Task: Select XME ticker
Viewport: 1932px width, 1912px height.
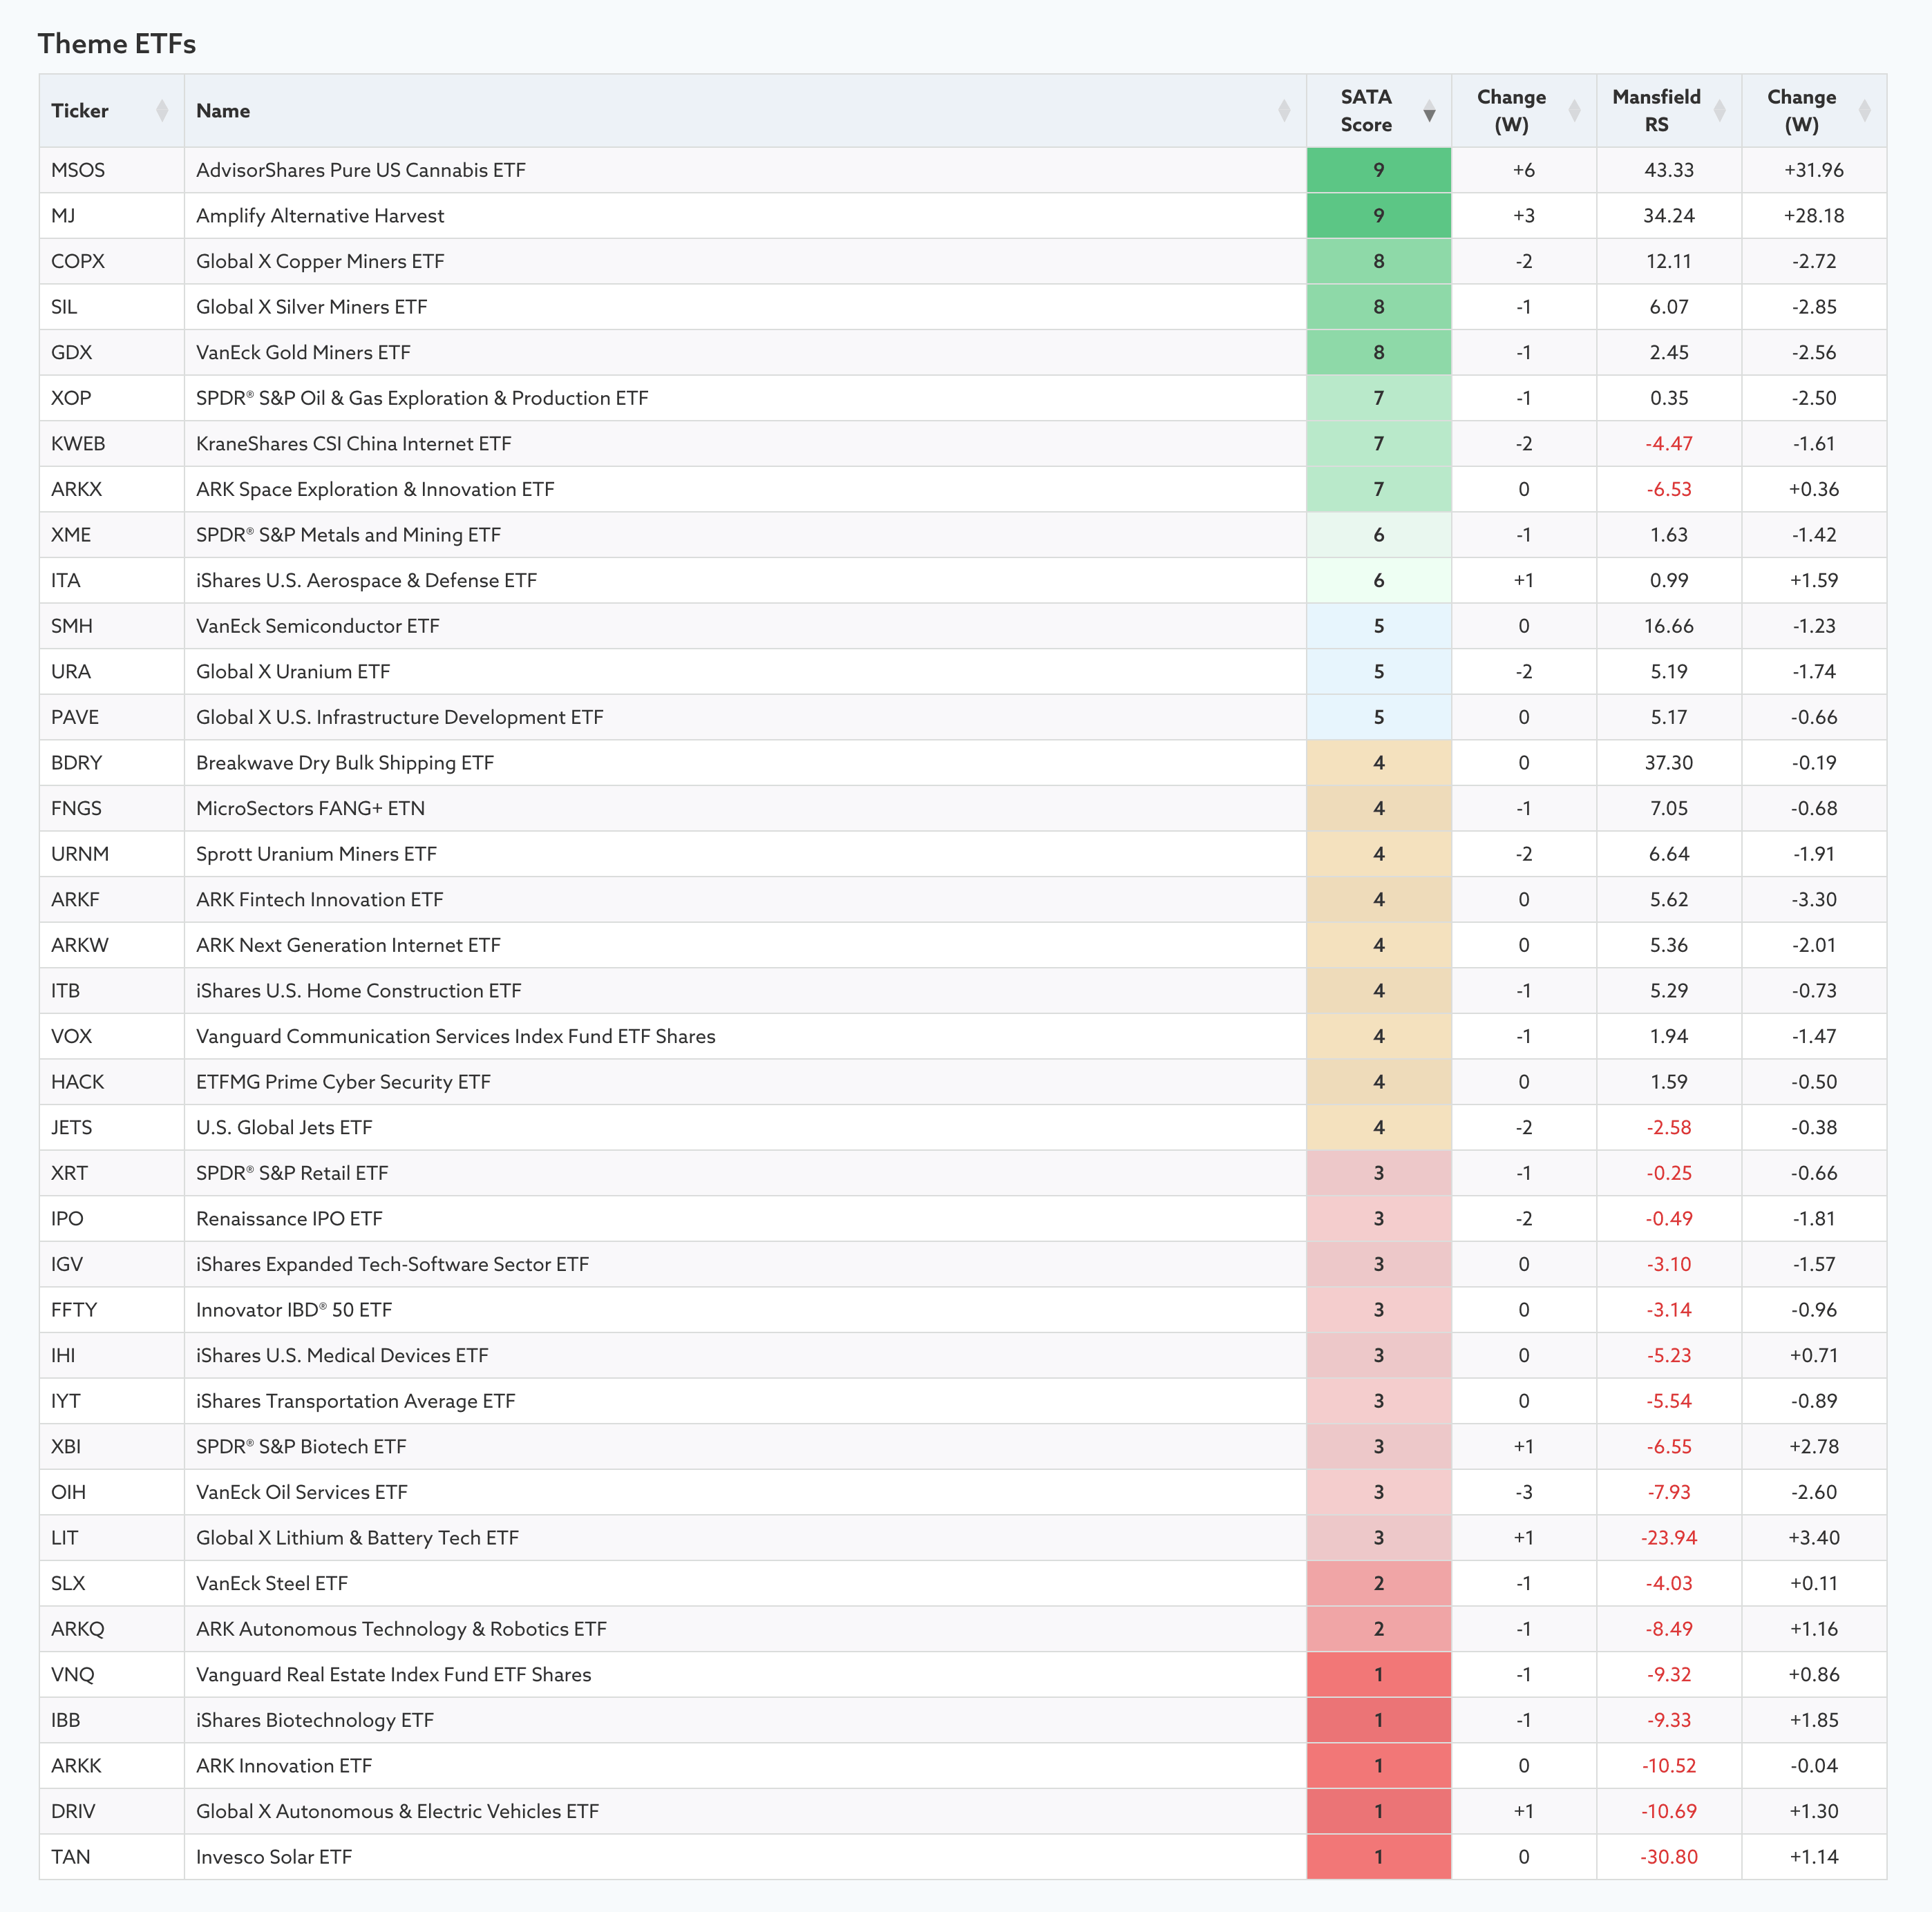Action: click(71, 535)
